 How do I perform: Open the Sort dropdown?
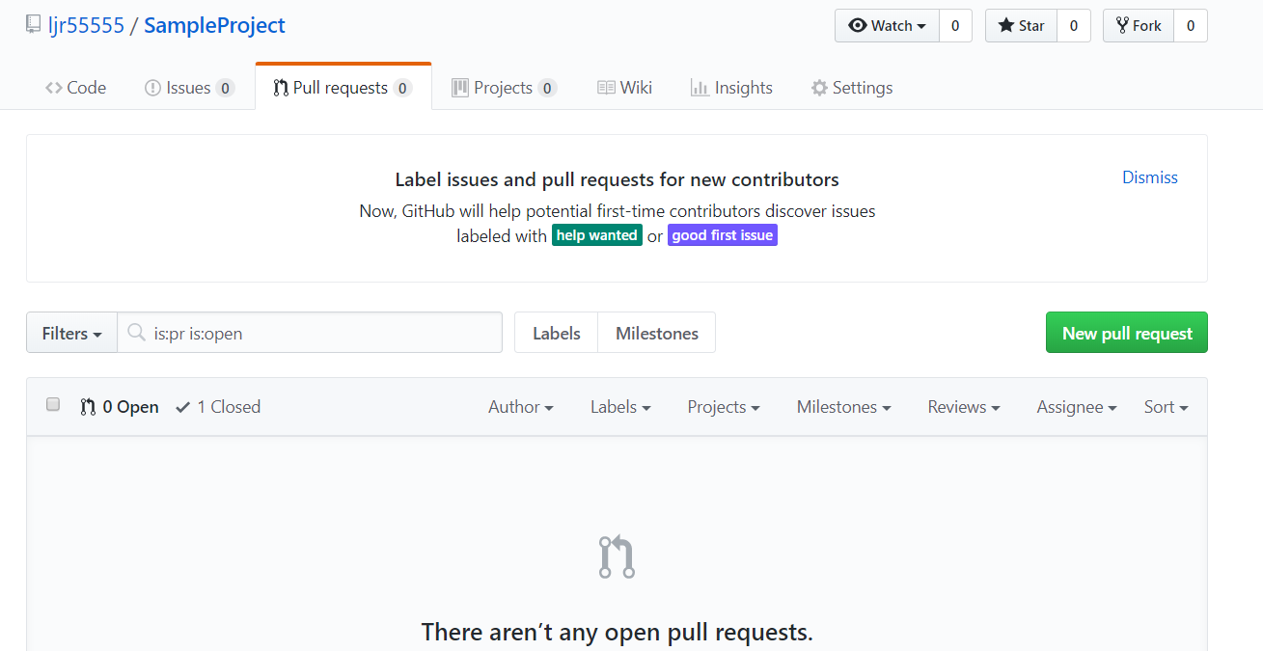pos(1167,407)
